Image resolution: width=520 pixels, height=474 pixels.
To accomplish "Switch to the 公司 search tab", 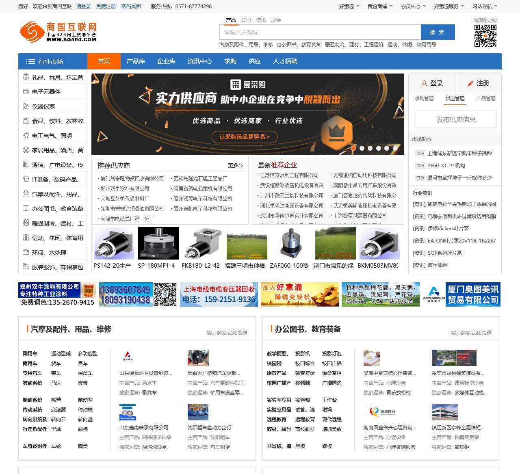I will point(245,19).
